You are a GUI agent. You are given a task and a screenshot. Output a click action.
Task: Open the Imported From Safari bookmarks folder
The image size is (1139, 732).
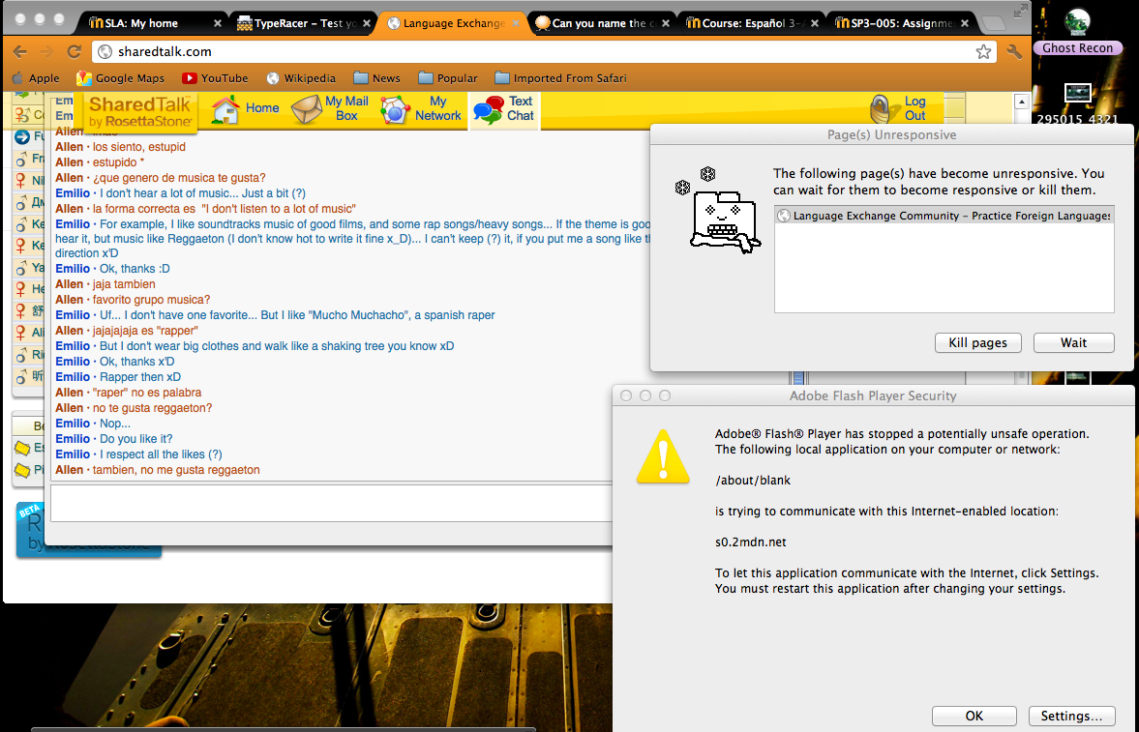pos(560,78)
